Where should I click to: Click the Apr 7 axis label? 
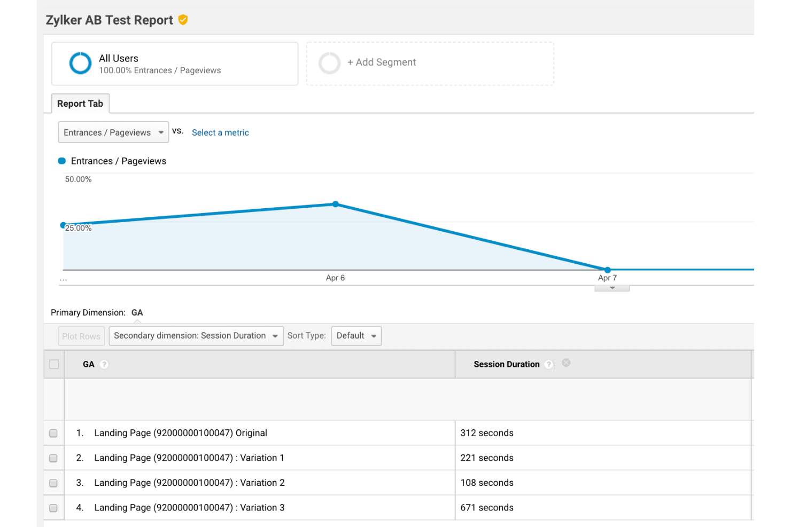pos(607,278)
